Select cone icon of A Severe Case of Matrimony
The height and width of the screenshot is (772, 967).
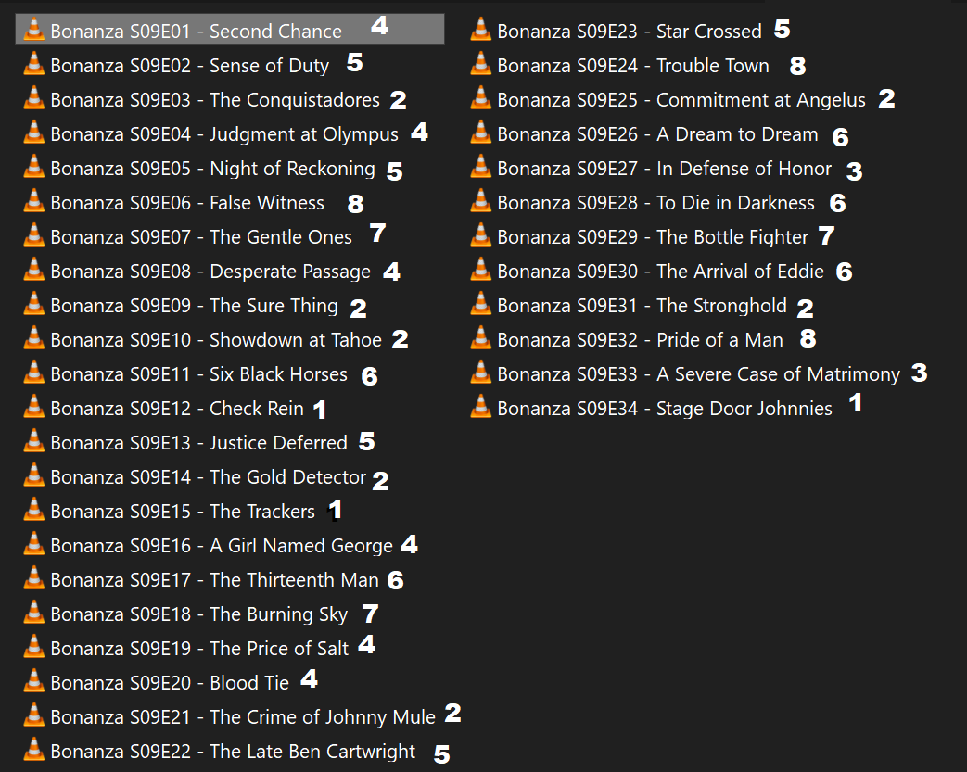pyautogui.click(x=481, y=373)
